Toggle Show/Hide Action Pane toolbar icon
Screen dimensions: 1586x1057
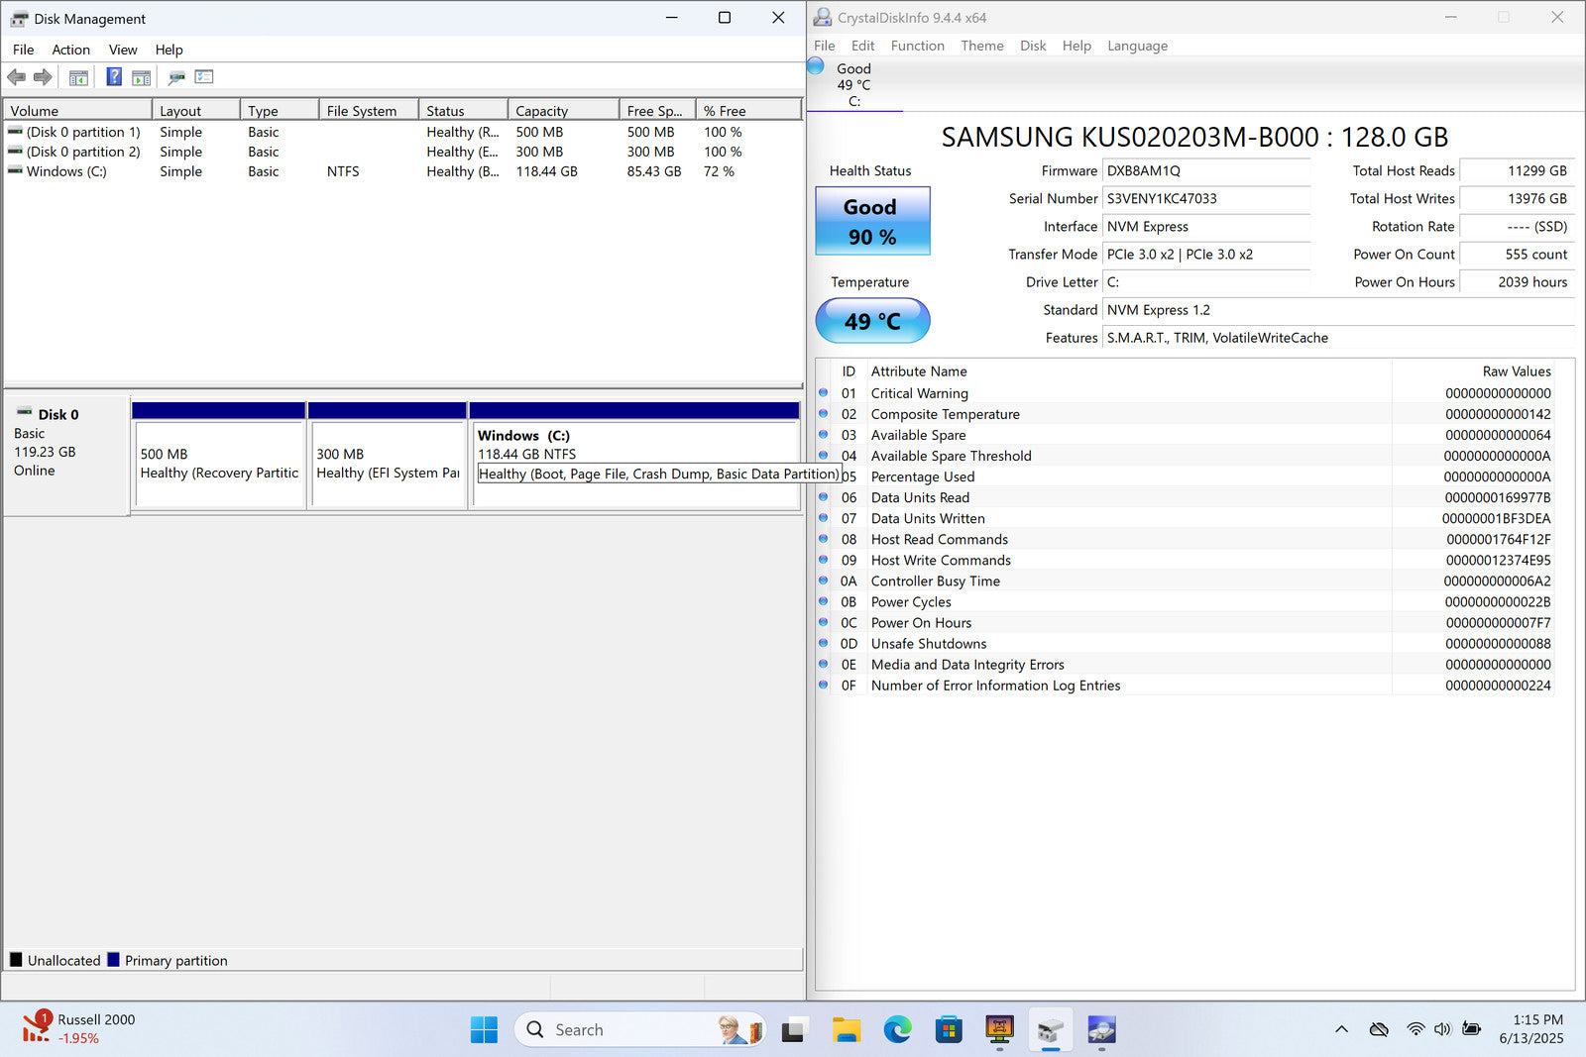click(x=142, y=77)
